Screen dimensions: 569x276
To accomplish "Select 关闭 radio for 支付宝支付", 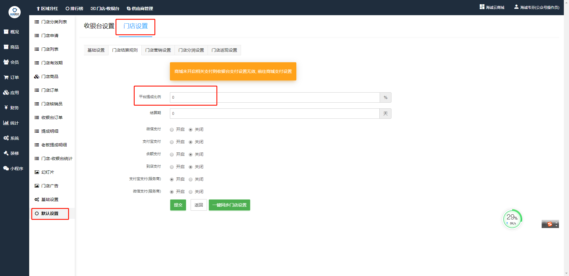I will pos(191,142).
